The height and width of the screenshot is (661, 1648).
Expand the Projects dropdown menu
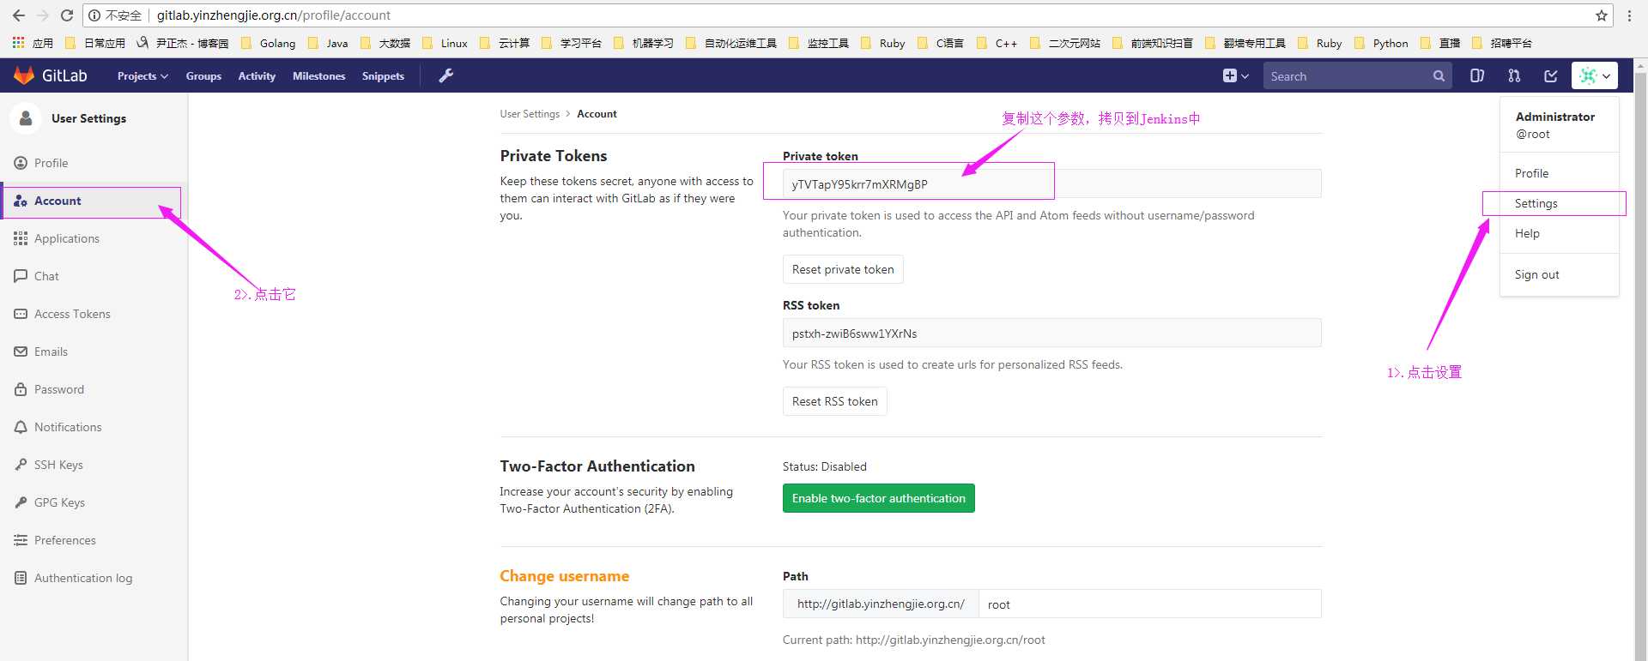pos(142,75)
